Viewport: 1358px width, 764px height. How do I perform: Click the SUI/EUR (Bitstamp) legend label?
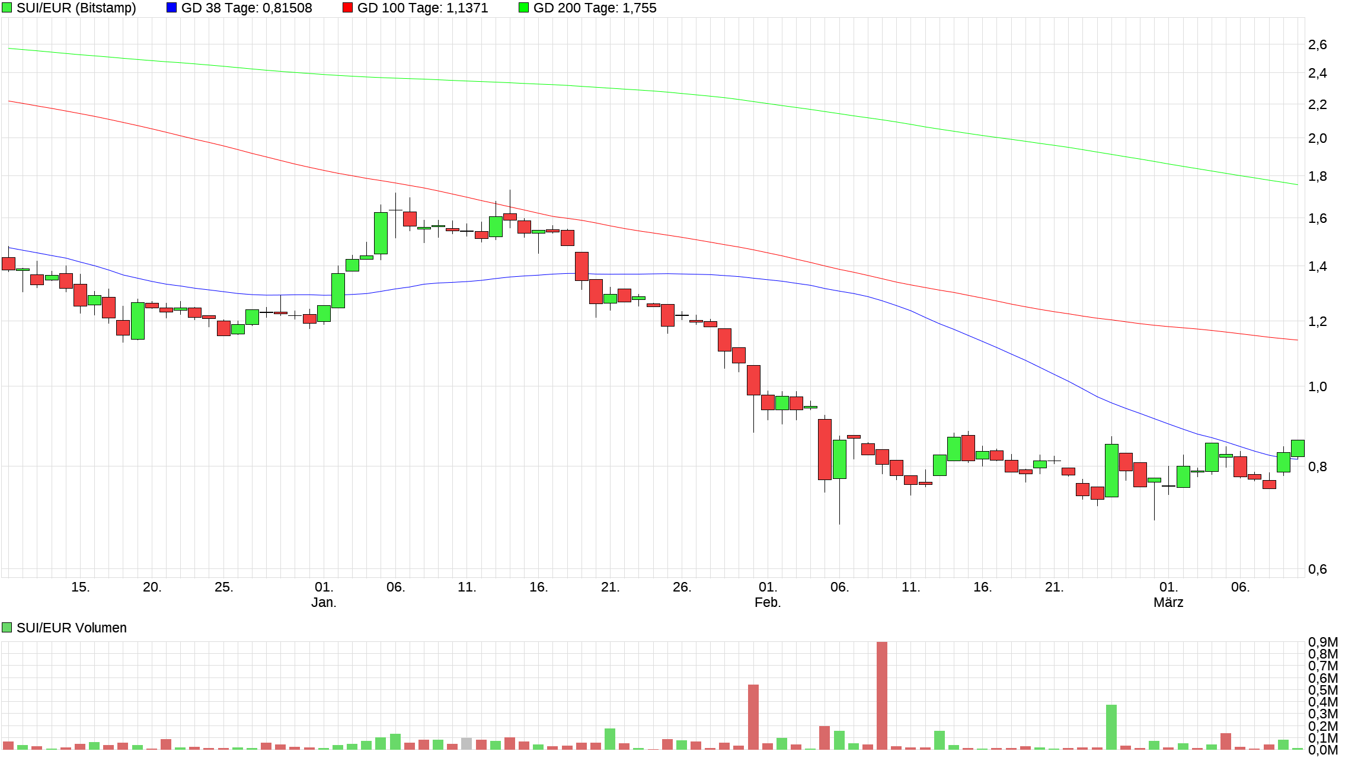[76, 8]
